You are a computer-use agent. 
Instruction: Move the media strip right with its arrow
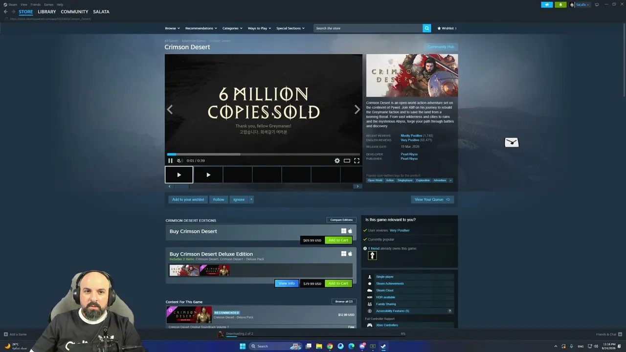click(358, 186)
